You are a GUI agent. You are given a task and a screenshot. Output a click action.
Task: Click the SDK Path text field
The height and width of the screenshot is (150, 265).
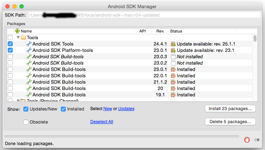click(144, 15)
